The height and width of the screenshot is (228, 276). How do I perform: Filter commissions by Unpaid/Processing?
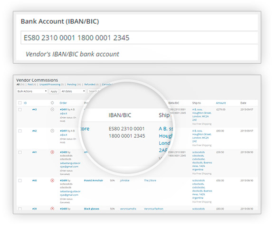click(50, 85)
